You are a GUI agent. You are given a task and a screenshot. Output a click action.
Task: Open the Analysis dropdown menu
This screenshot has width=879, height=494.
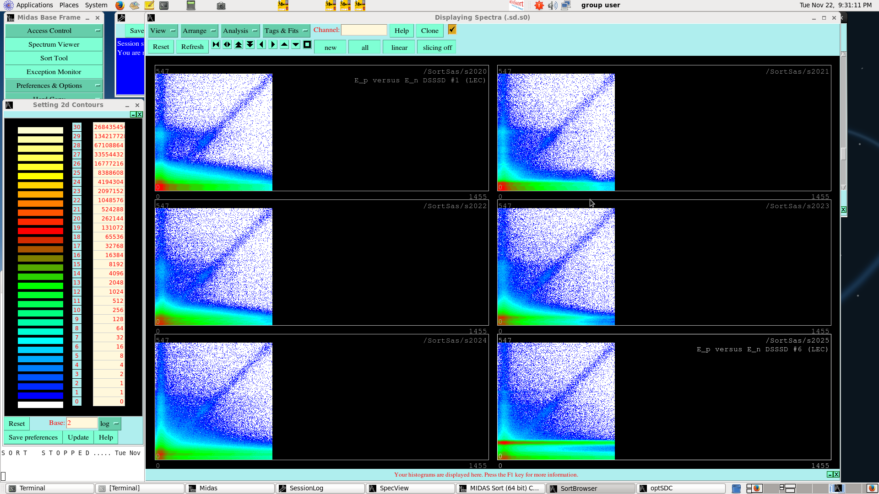coord(240,31)
